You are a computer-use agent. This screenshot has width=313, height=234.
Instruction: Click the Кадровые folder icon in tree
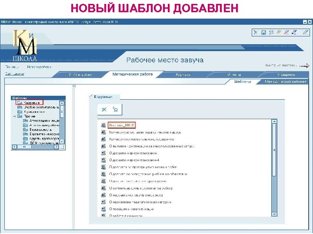click(20, 103)
